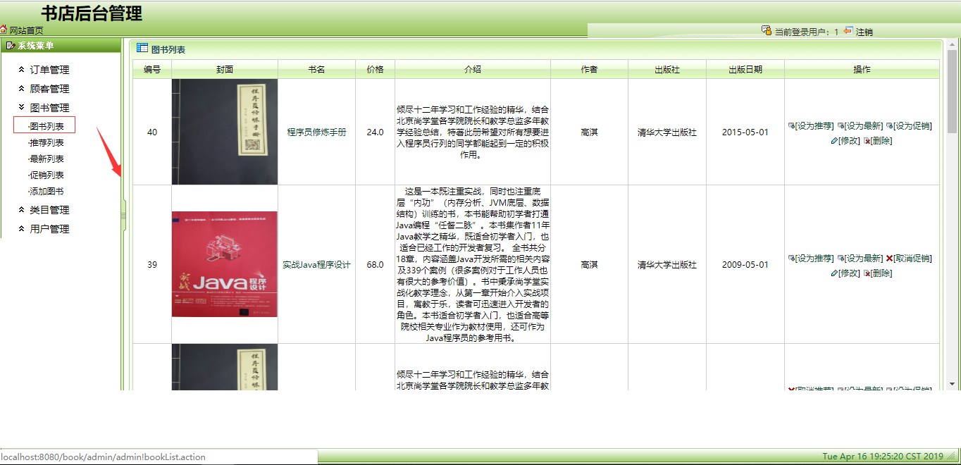Click the date 2009-05-01 cell
Image resolution: width=961 pixels, height=465 pixels.
[745, 265]
